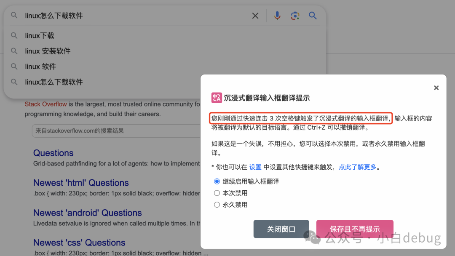Screen dimensions: 455x256
Task: Click the '来自stackoverflow.com的搜索结果' search field
Action: point(116,131)
